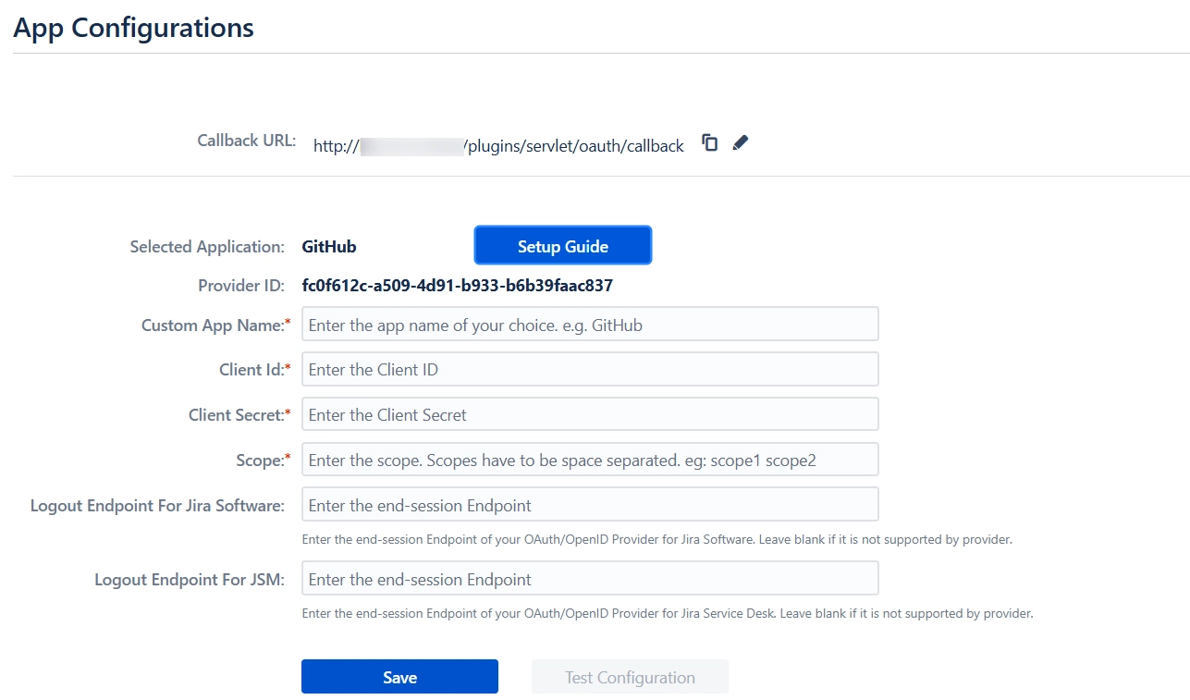Copy the Callback URL with the copy icon
The height and width of the screenshot is (700, 1190).
pyautogui.click(x=709, y=142)
